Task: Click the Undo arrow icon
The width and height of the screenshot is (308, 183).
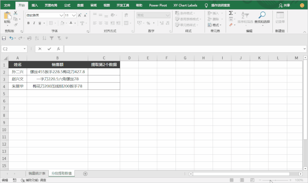Action: 12,38
